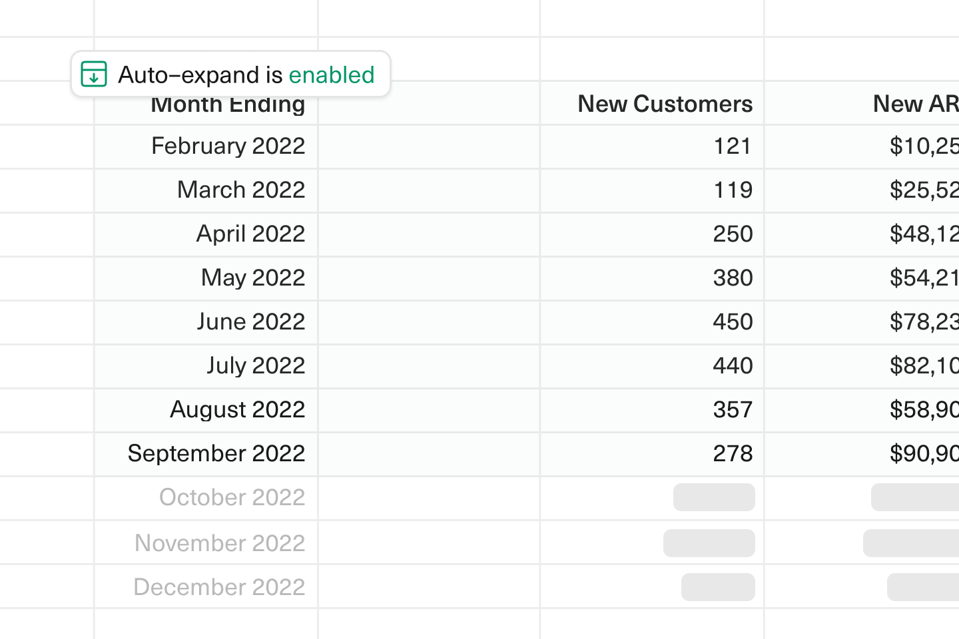The height and width of the screenshot is (639, 959).
Task: Click the New Customers value 121
Action: pos(733,146)
